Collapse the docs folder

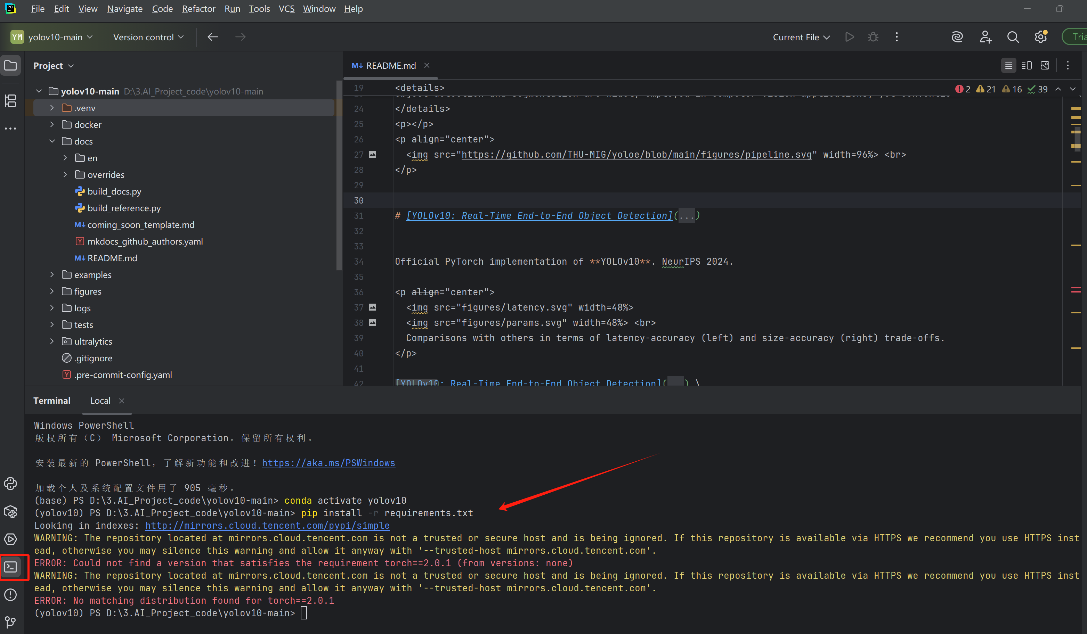pos(52,141)
